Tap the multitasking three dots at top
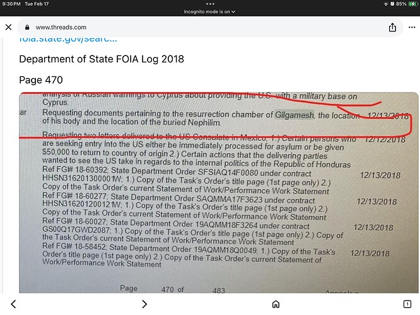The height and width of the screenshot is (315, 420). coord(210,3)
